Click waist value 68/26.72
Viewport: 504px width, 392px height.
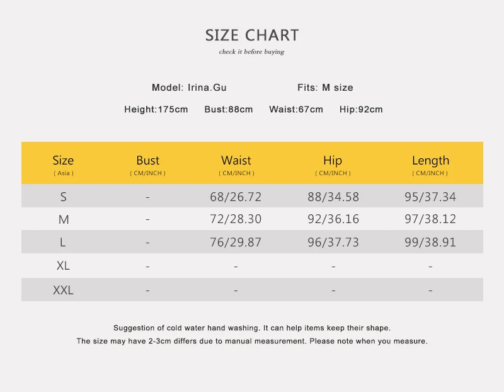click(236, 197)
